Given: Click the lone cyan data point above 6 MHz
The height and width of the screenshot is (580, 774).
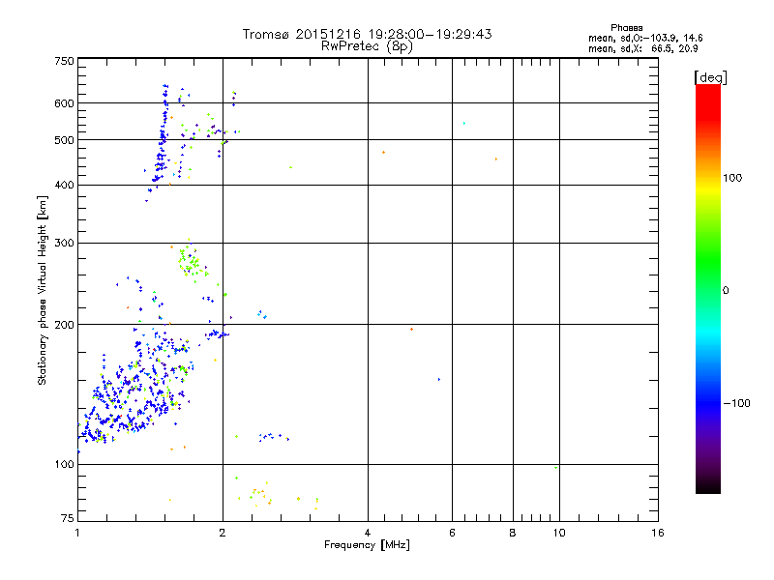Looking at the screenshot, I should click(x=464, y=123).
